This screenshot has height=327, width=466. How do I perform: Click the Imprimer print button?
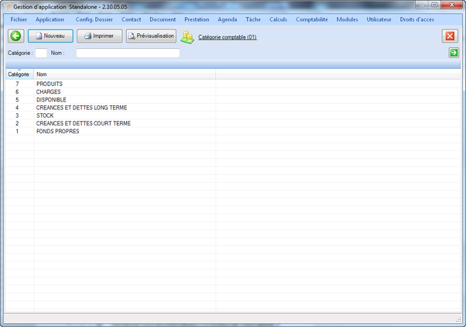100,36
